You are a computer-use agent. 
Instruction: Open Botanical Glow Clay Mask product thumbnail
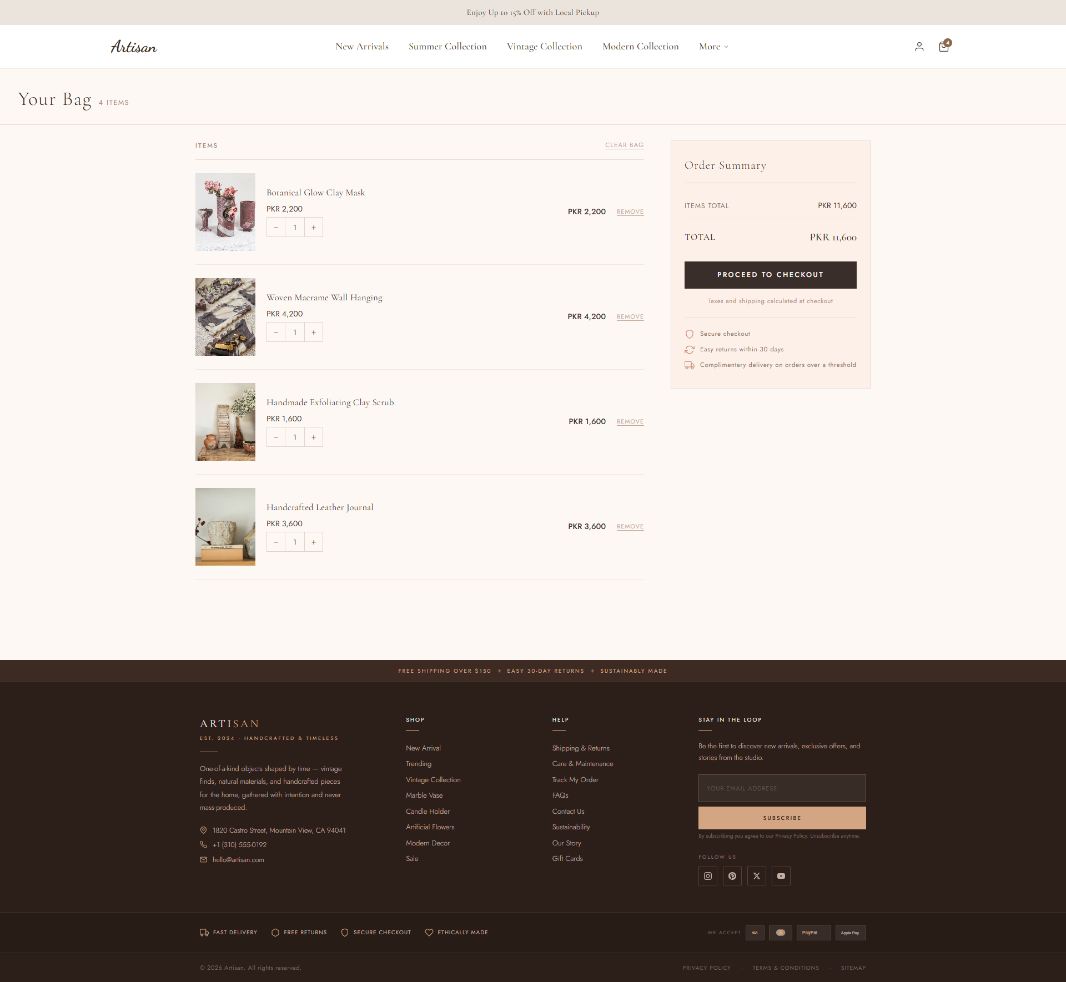(x=225, y=212)
